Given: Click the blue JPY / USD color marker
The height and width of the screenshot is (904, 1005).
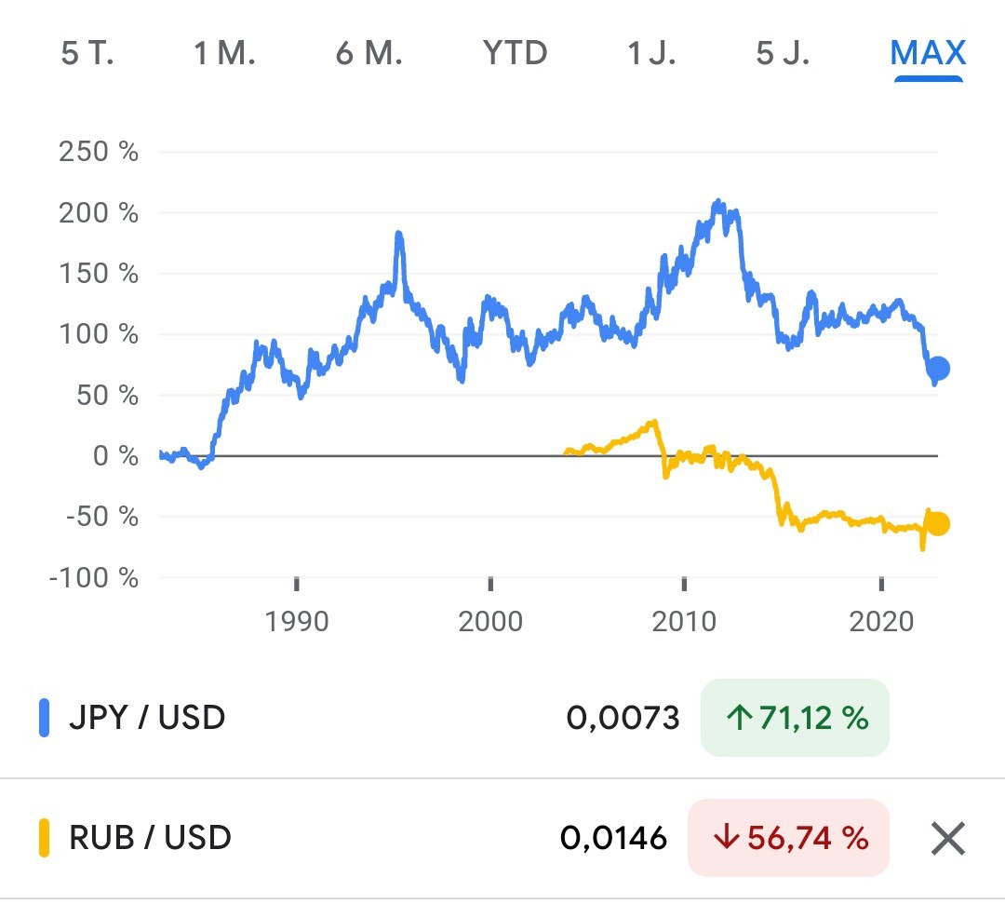Looking at the screenshot, I should click(x=44, y=718).
